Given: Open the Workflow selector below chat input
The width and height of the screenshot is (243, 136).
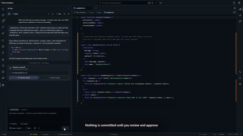Looking at the screenshot, I should coord(13,124).
